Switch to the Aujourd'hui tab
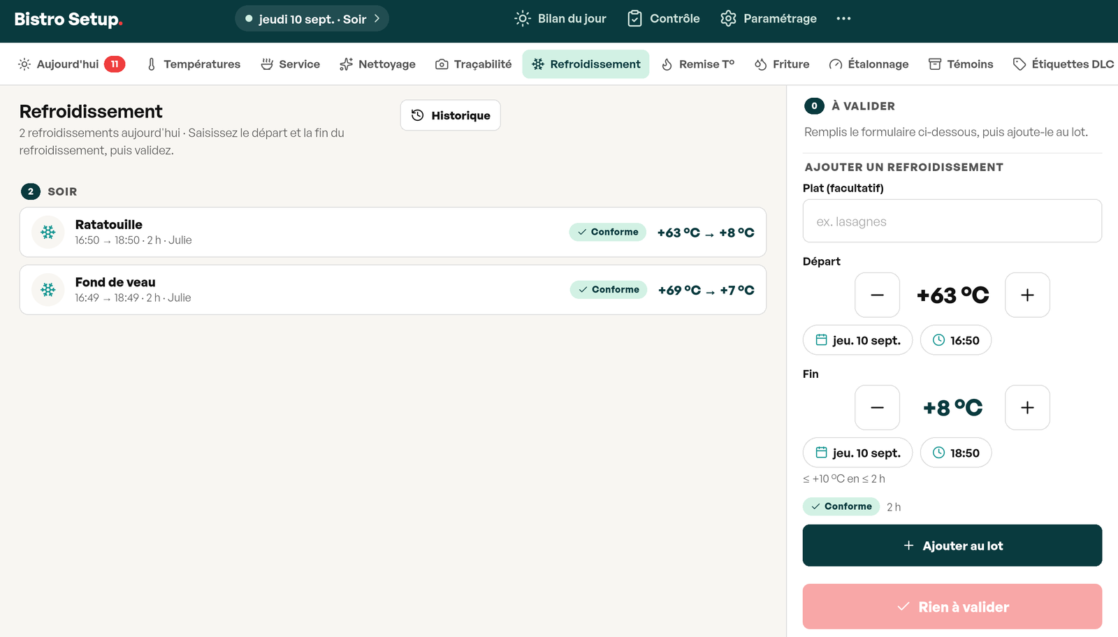Image resolution: width=1118 pixels, height=637 pixels. pos(71,64)
